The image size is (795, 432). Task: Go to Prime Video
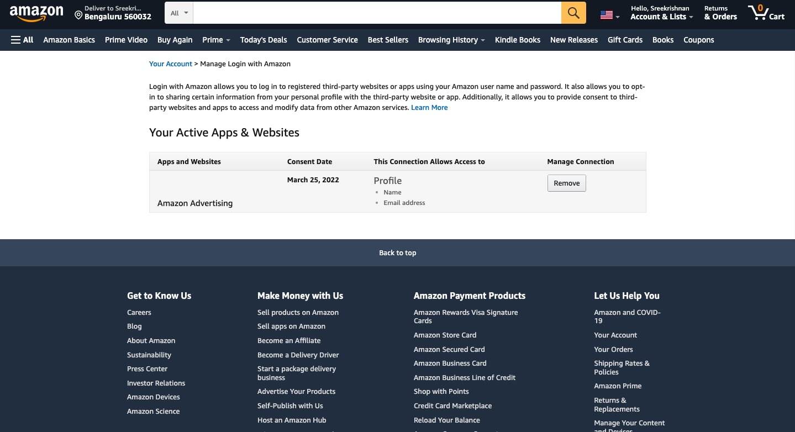(126, 40)
